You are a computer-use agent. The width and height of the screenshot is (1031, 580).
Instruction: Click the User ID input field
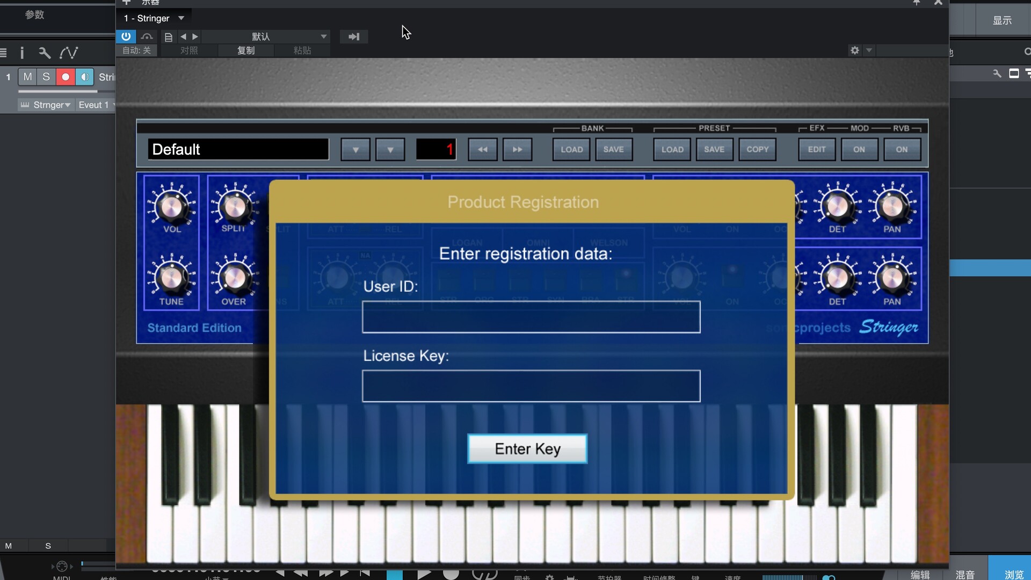531,317
